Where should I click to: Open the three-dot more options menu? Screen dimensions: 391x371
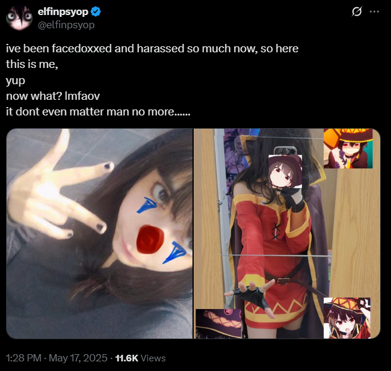point(374,11)
